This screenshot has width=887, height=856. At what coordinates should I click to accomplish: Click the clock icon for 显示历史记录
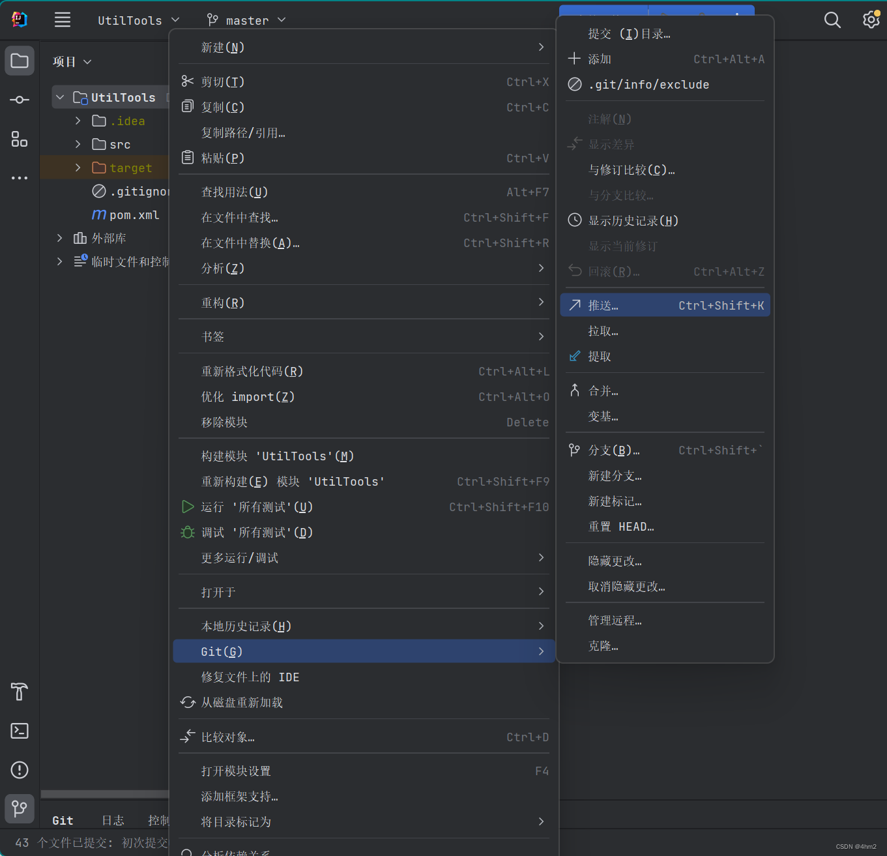tap(575, 220)
